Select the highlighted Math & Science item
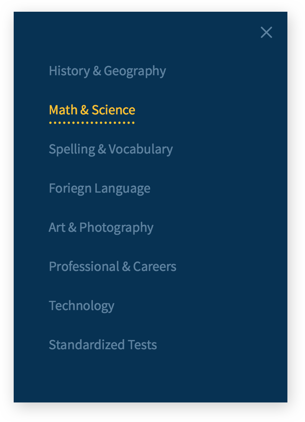The height and width of the screenshot is (422, 305). click(92, 110)
